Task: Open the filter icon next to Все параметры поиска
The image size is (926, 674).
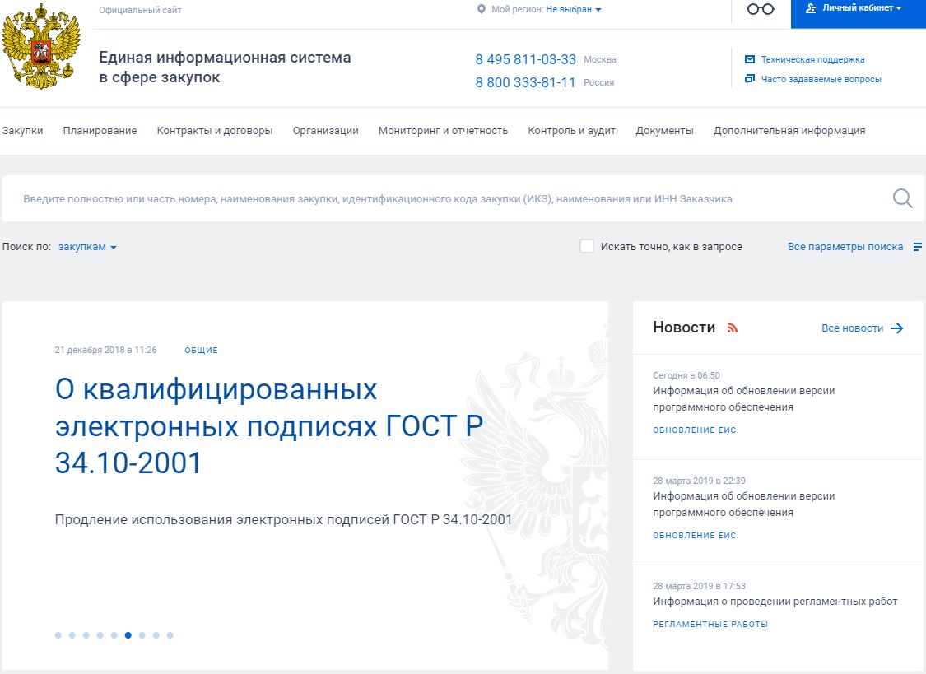Action: coord(918,247)
